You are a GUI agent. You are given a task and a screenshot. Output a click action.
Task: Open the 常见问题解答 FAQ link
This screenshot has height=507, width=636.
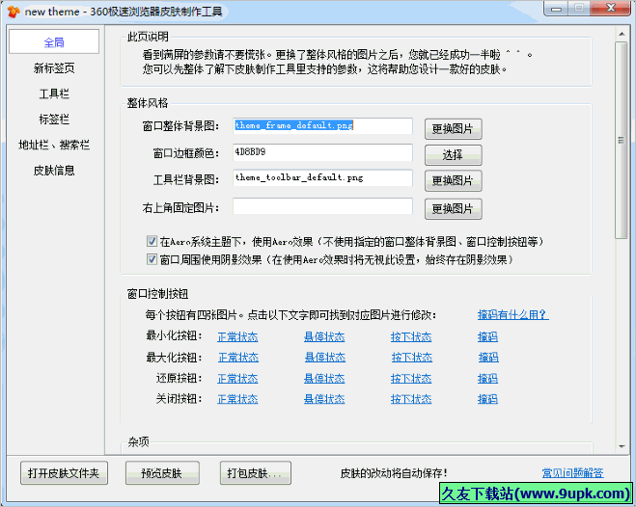click(572, 473)
